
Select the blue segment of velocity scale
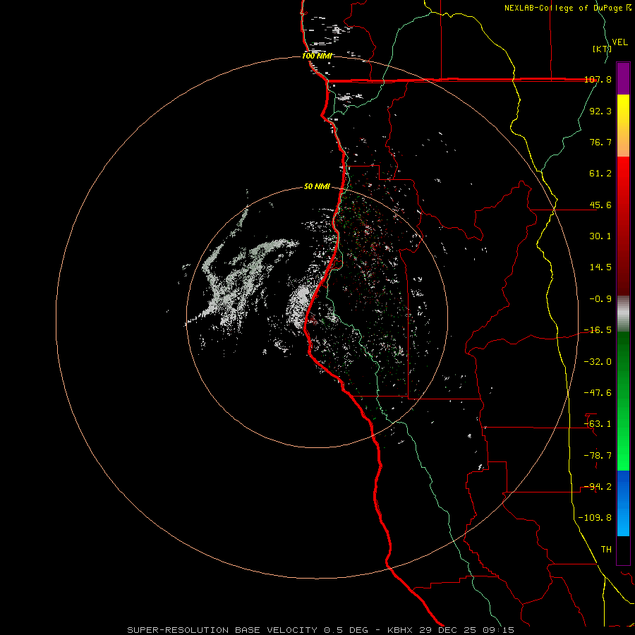pyautogui.click(x=623, y=503)
